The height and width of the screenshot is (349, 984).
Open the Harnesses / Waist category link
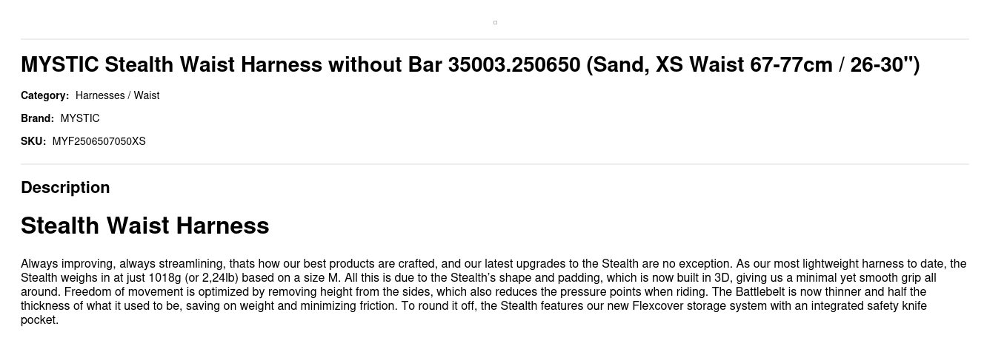click(117, 95)
